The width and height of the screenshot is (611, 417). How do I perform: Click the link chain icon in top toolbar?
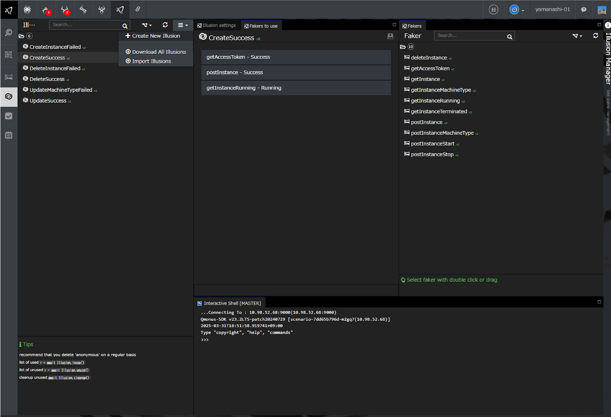(x=138, y=9)
